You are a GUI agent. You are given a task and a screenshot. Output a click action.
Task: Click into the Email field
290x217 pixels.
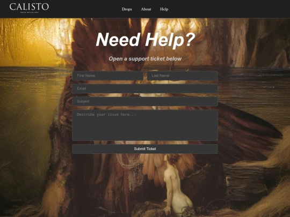[145, 88]
